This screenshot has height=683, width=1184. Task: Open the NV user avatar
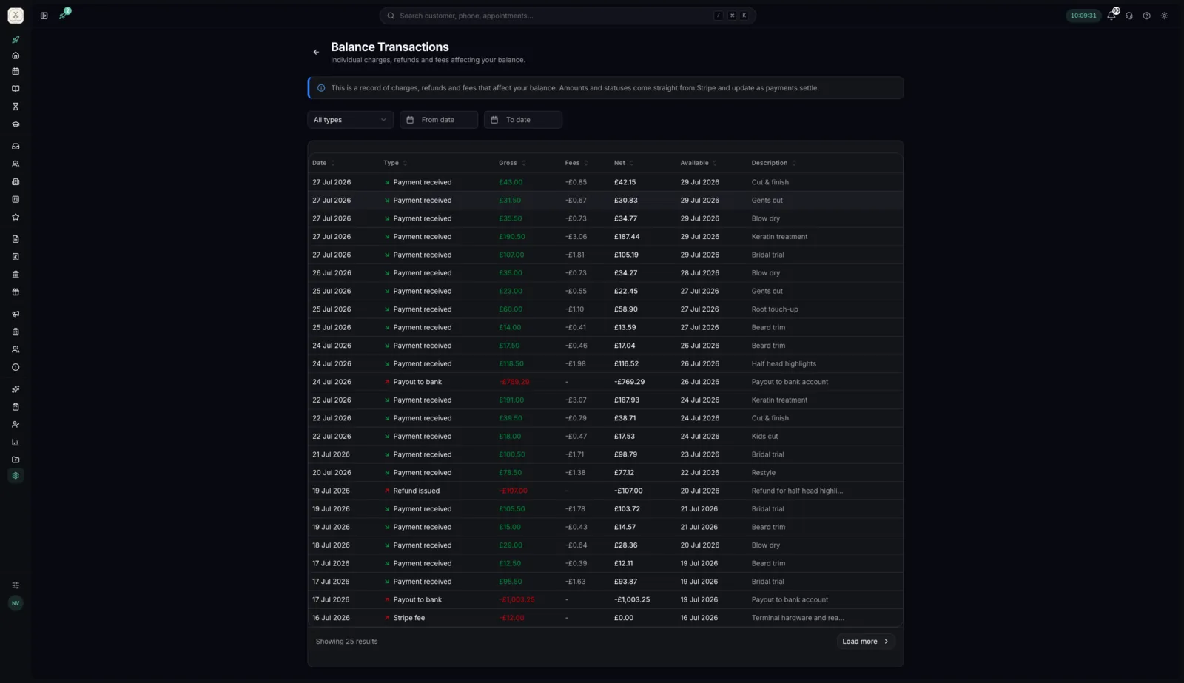[x=16, y=603]
